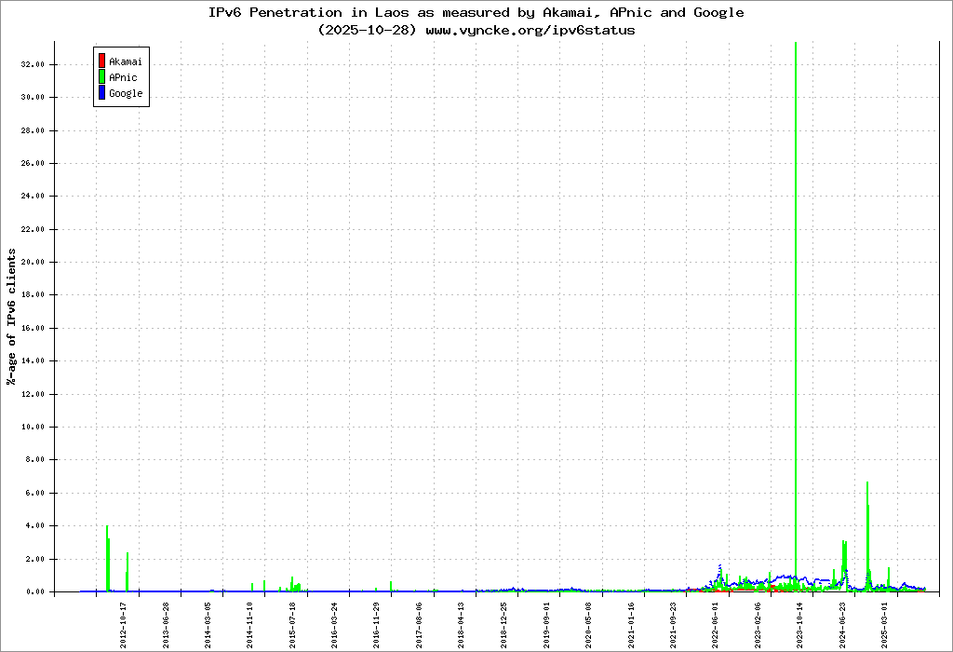The height and width of the screenshot is (652, 953).
Task: Select the Google legend label
Action: point(126,93)
